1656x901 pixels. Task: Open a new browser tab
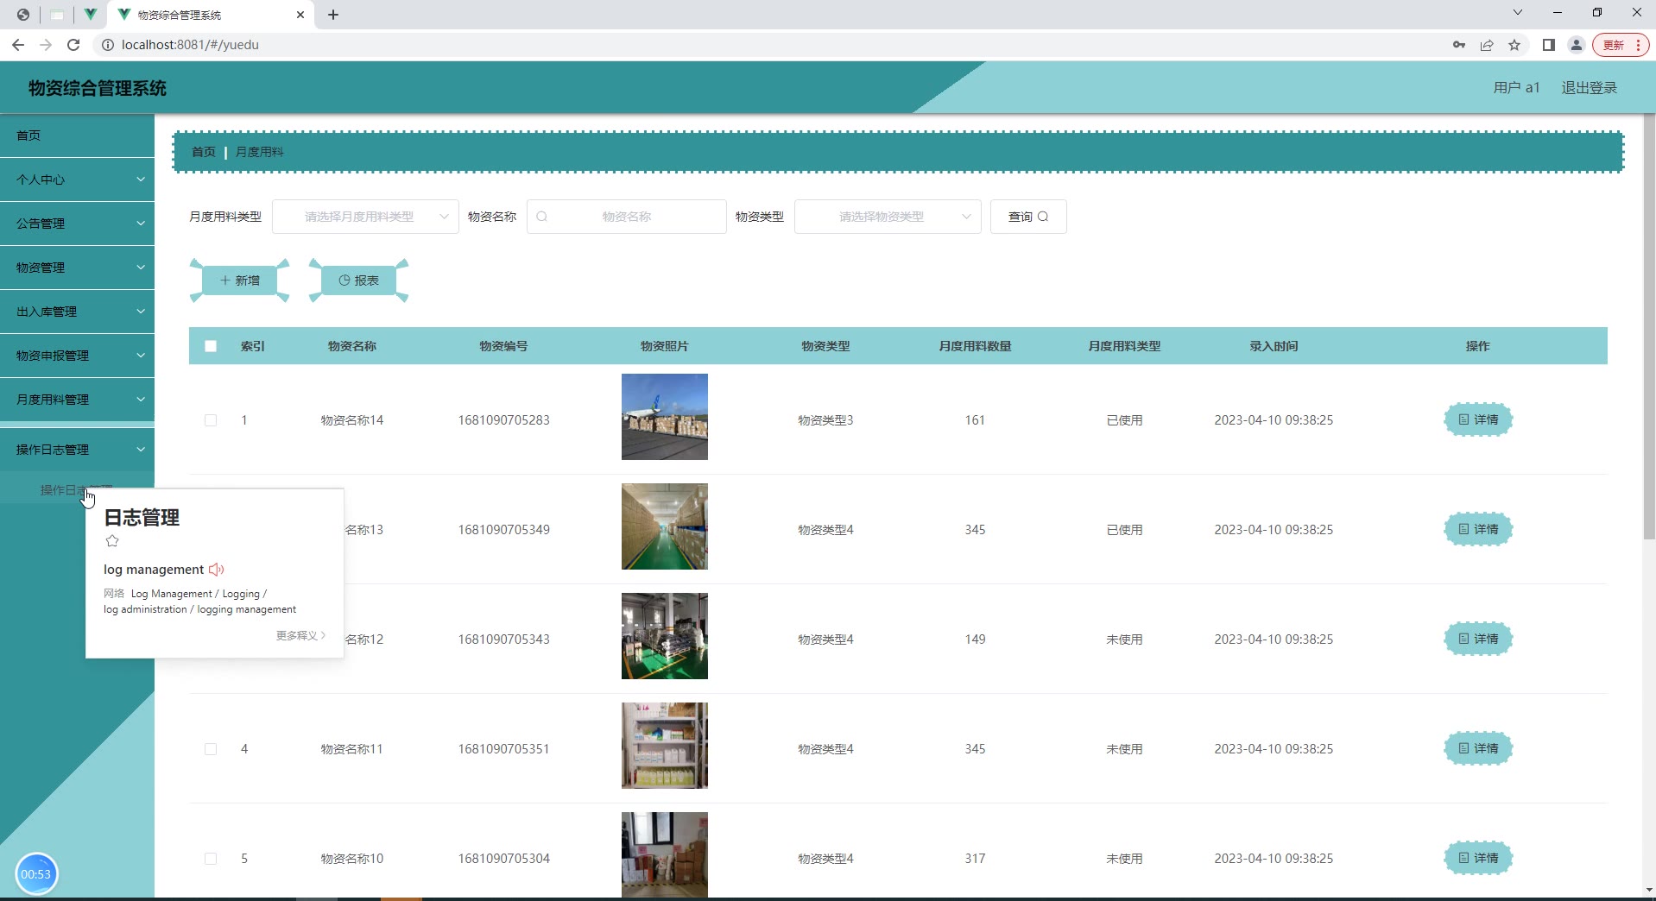tap(333, 15)
